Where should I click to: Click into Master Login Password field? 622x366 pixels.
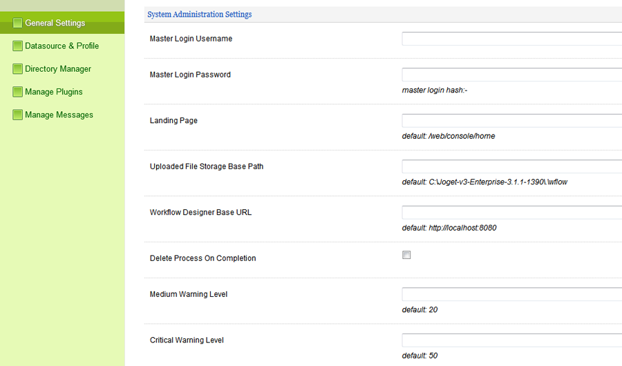511,75
